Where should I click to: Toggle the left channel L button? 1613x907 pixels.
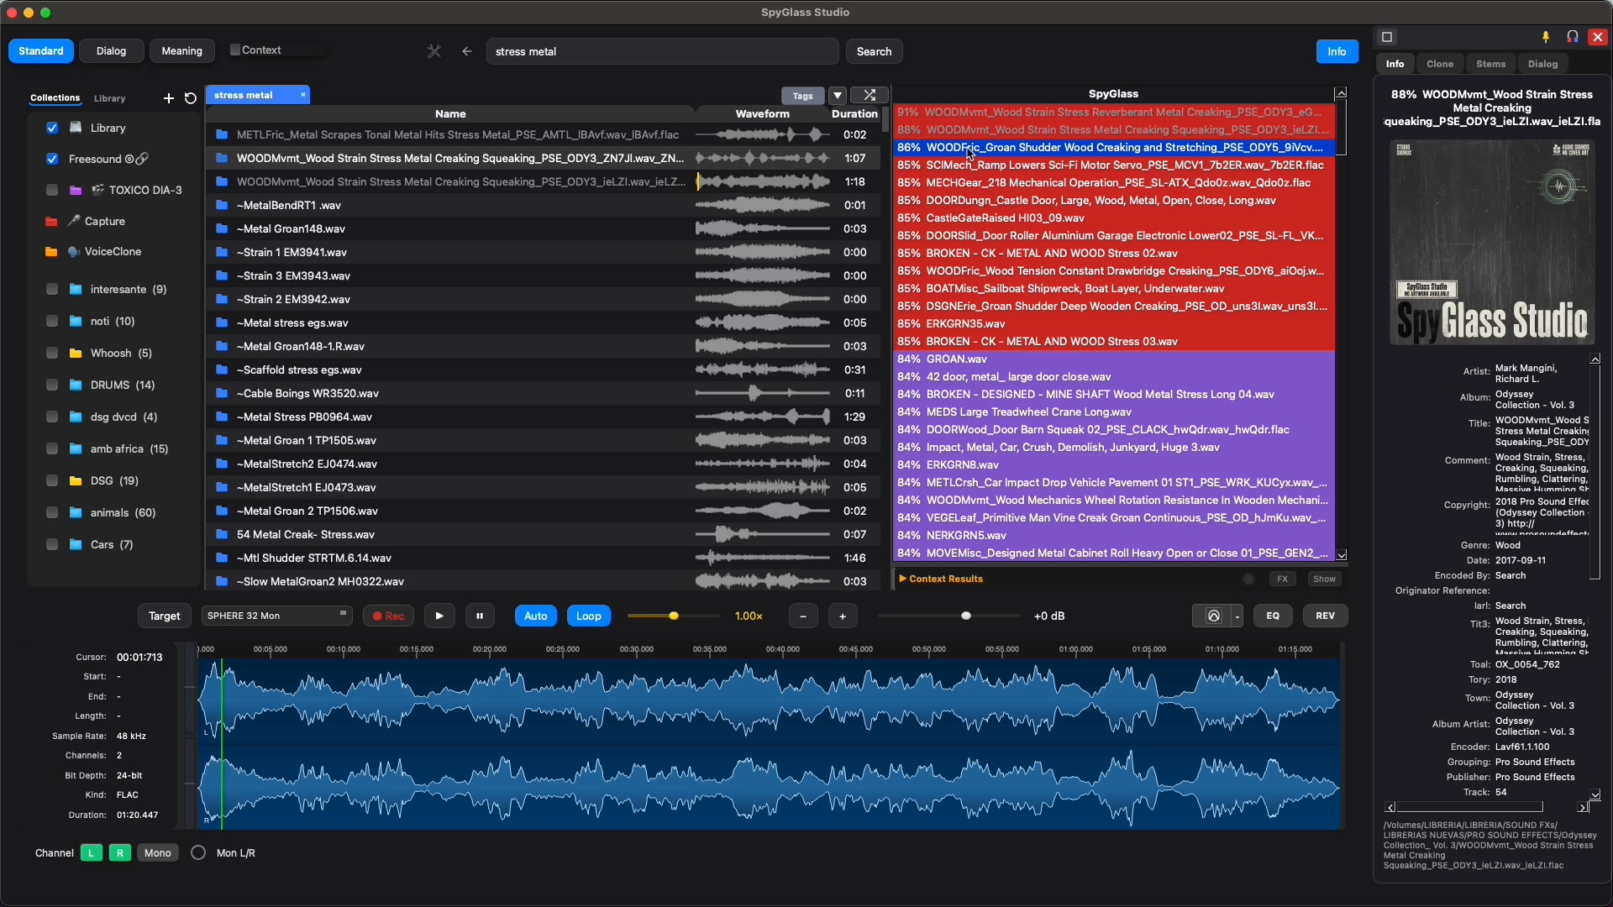tap(92, 853)
